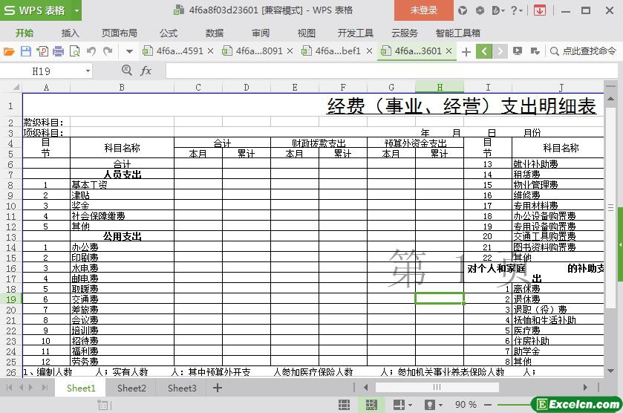Close the 4f6a...bef1 document tab
Viewport: 623px width, 413px height.
tap(369, 51)
